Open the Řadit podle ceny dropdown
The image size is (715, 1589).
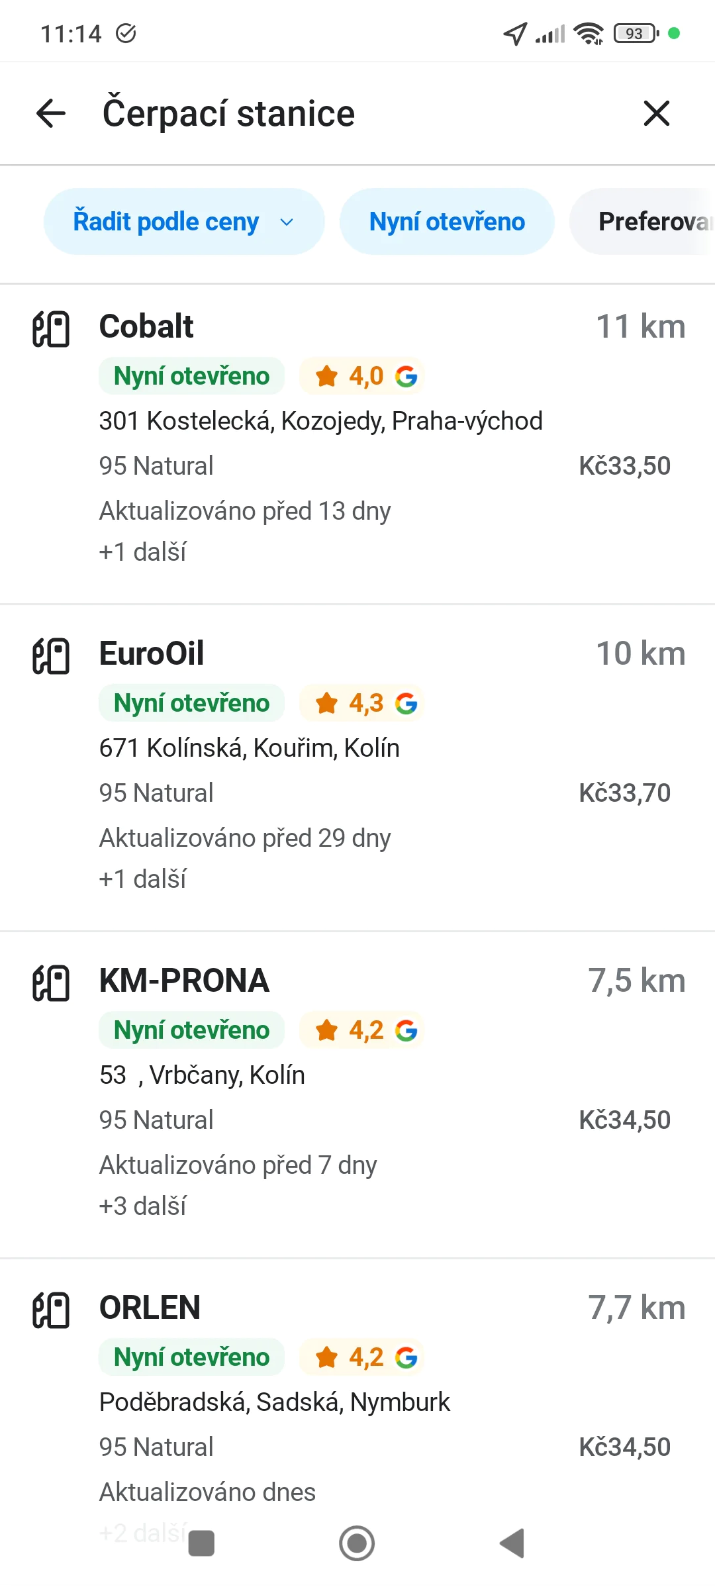[183, 222]
